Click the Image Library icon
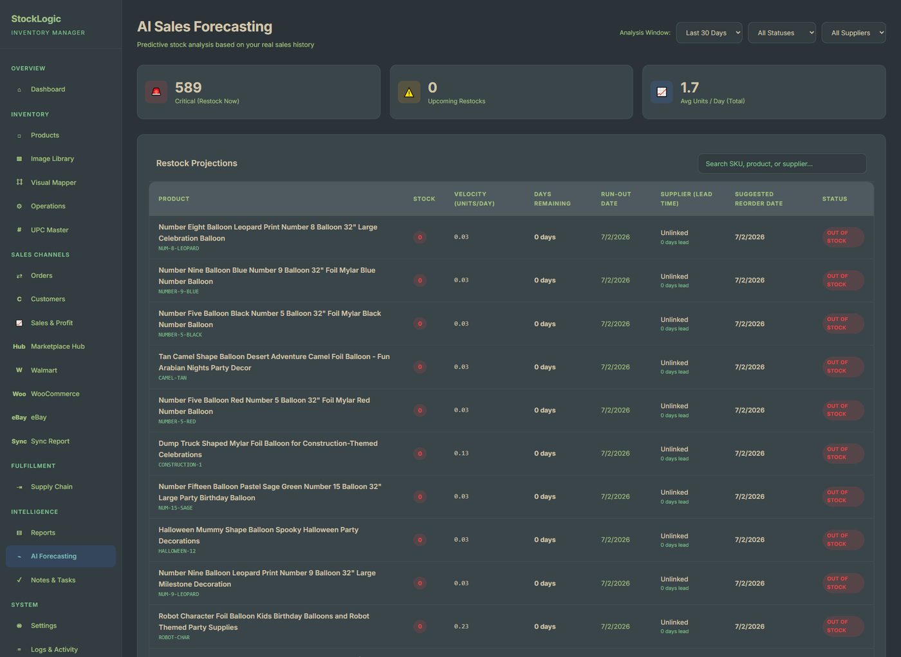The image size is (901, 657). pos(19,159)
